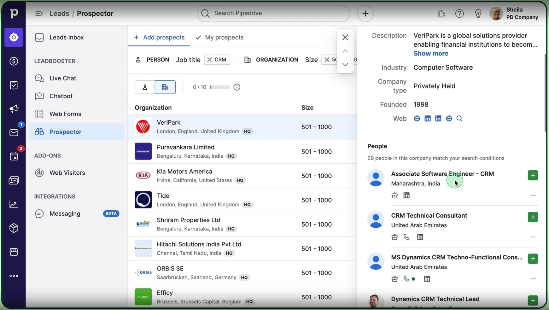
Task: Switch to the Add prospects tab
Action: [159, 38]
